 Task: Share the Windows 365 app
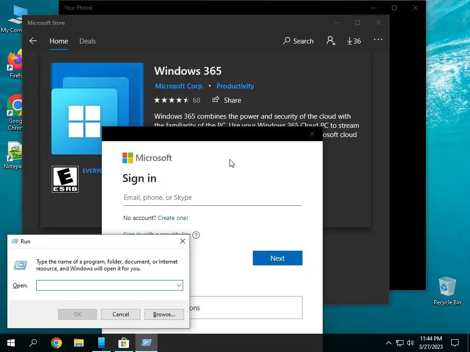click(227, 100)
